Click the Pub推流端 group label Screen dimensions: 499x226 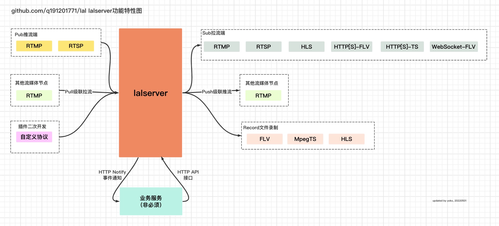click(x=26, y=35)
